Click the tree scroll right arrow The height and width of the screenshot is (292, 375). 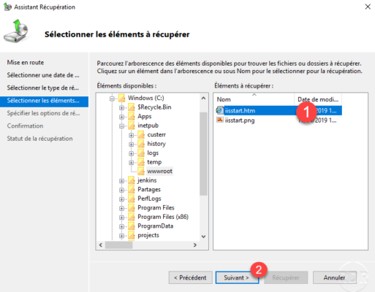(x=195, y=245)
